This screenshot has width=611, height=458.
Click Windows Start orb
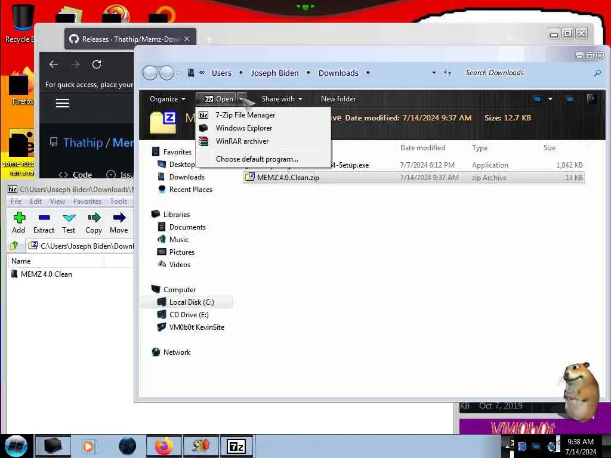coord(16,446)
